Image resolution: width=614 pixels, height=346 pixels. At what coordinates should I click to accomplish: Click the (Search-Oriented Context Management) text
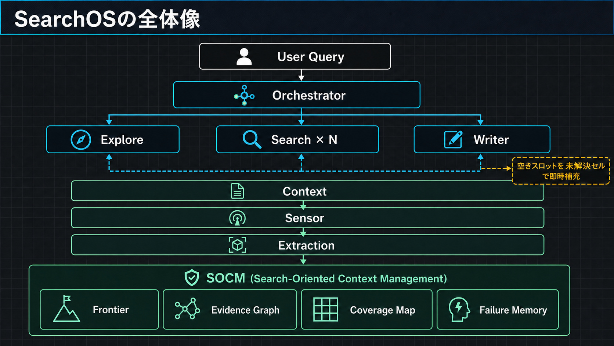[x=348, y=279]
